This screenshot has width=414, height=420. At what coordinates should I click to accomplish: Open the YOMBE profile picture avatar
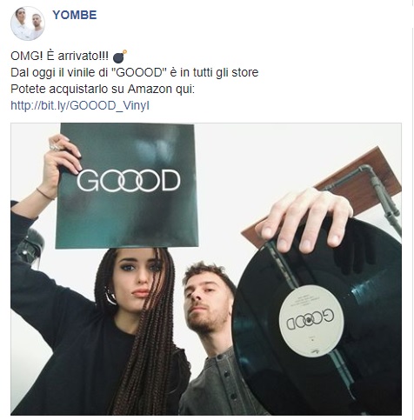coord(28,23)
